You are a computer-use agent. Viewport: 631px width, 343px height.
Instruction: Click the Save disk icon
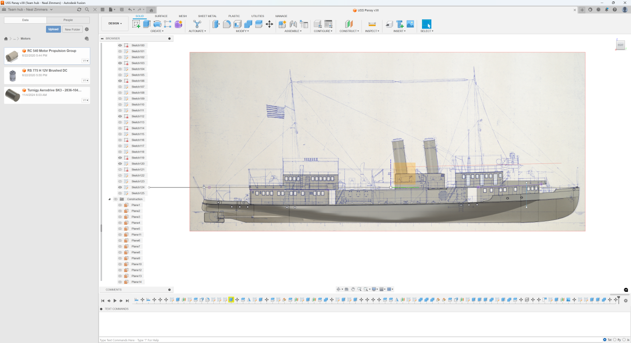[x=121, y=9]
